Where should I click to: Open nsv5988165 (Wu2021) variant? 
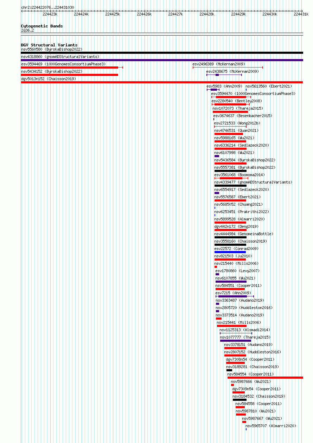(234, 138)
